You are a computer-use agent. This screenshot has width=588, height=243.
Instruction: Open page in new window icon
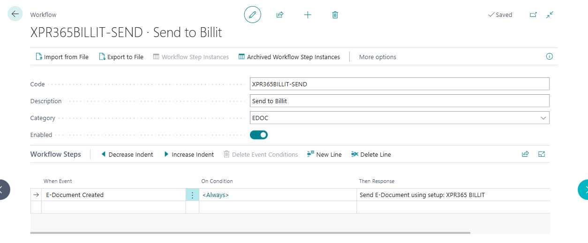click(533, 15)
